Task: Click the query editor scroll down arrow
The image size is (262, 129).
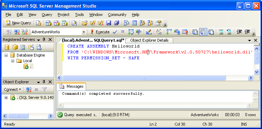Action: pyautogui.click(x=256, y=72)
